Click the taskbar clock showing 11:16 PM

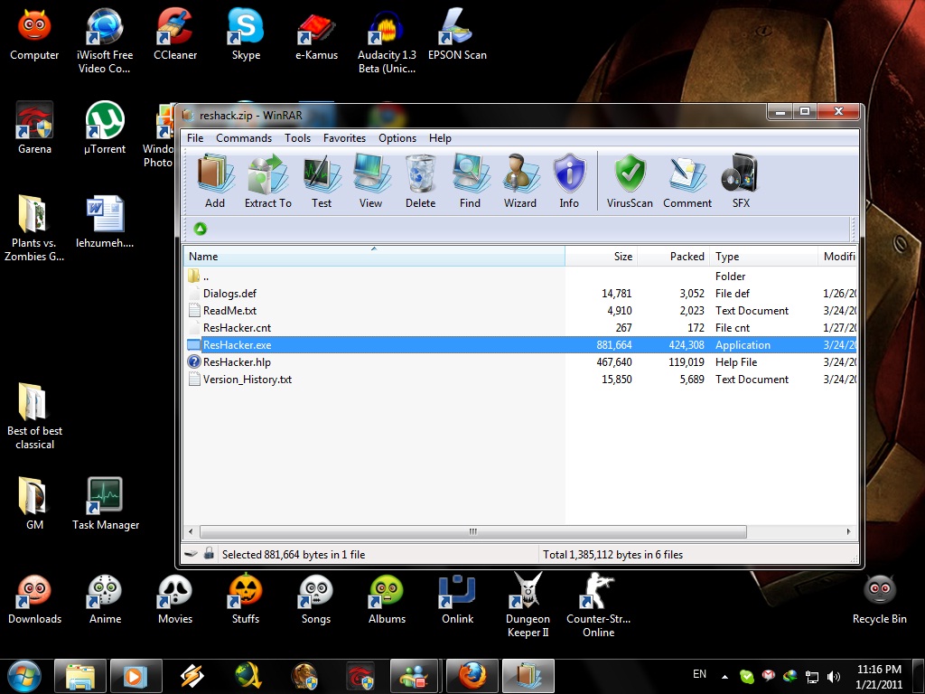879,676
